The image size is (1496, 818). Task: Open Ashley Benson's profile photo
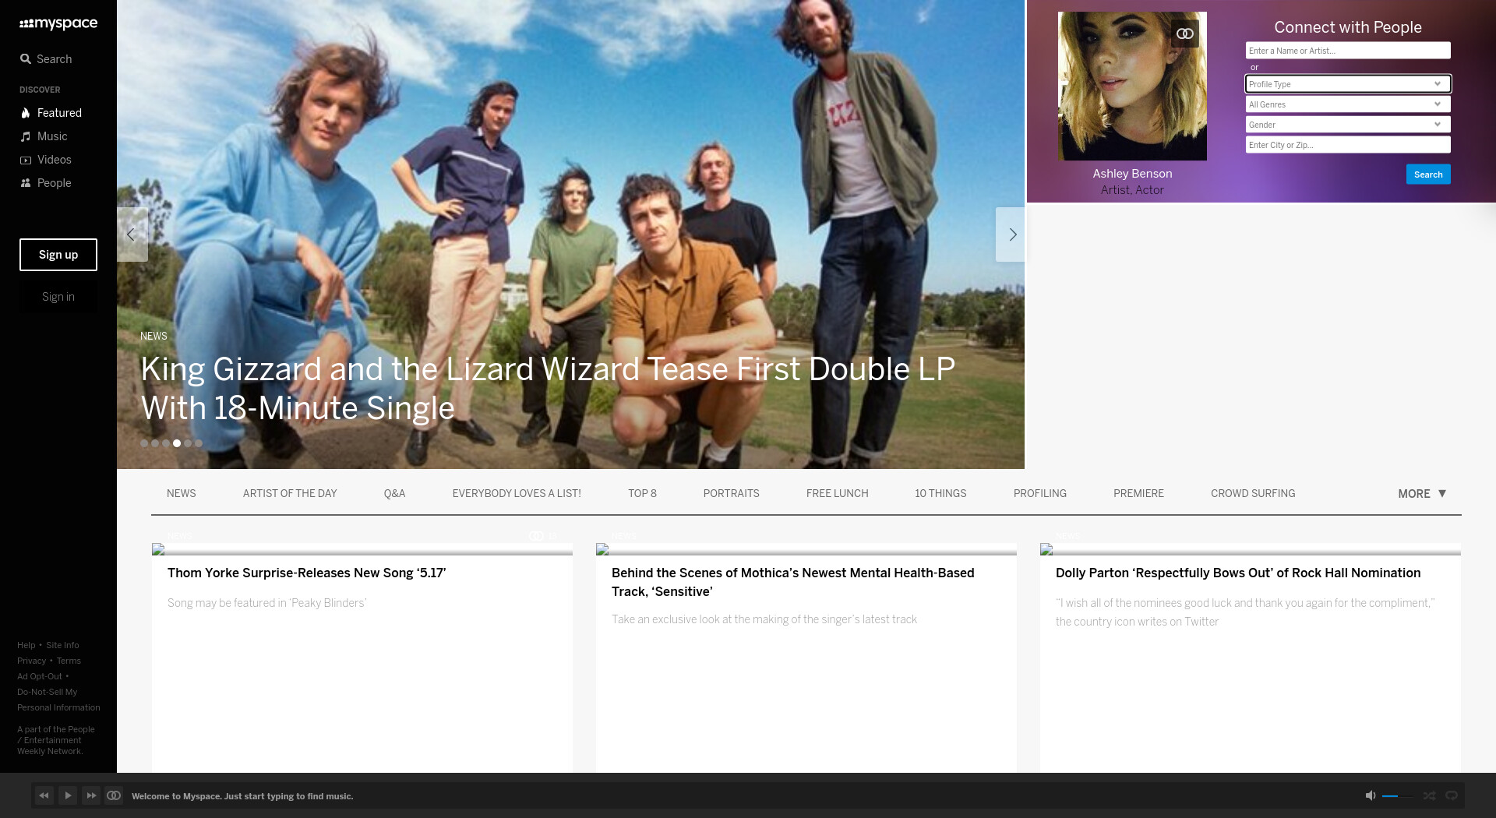click(x=1132, y=86)
